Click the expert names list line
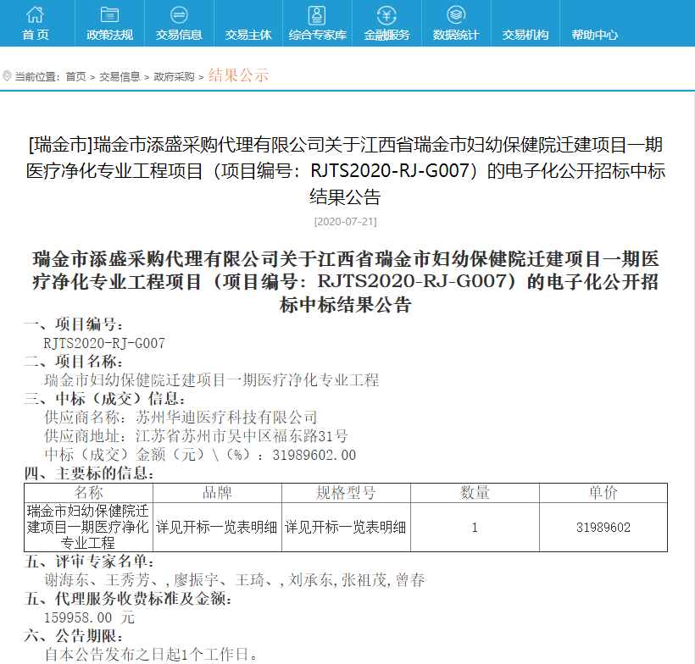This screenshot has height=664, width=695. tap(235, 580)
